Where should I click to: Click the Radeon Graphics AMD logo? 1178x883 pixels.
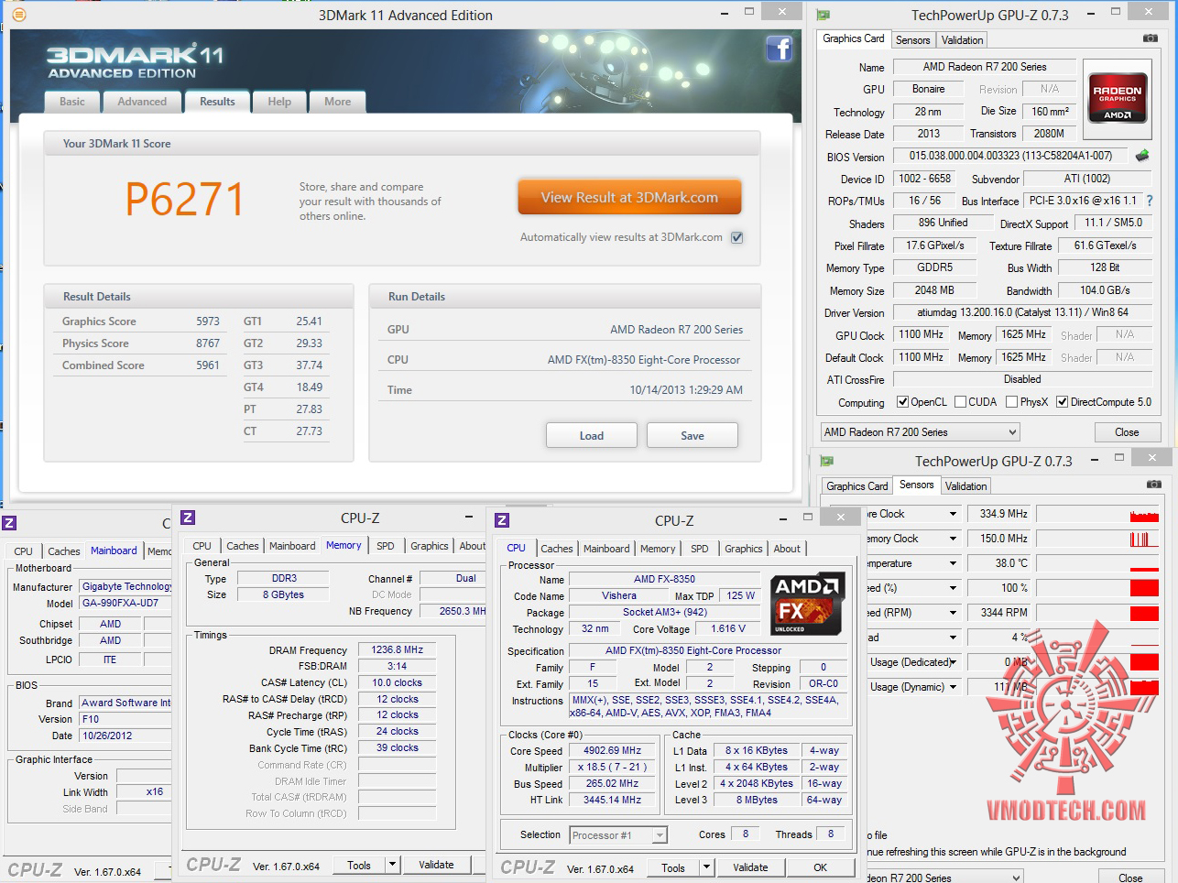[1118, 99]
